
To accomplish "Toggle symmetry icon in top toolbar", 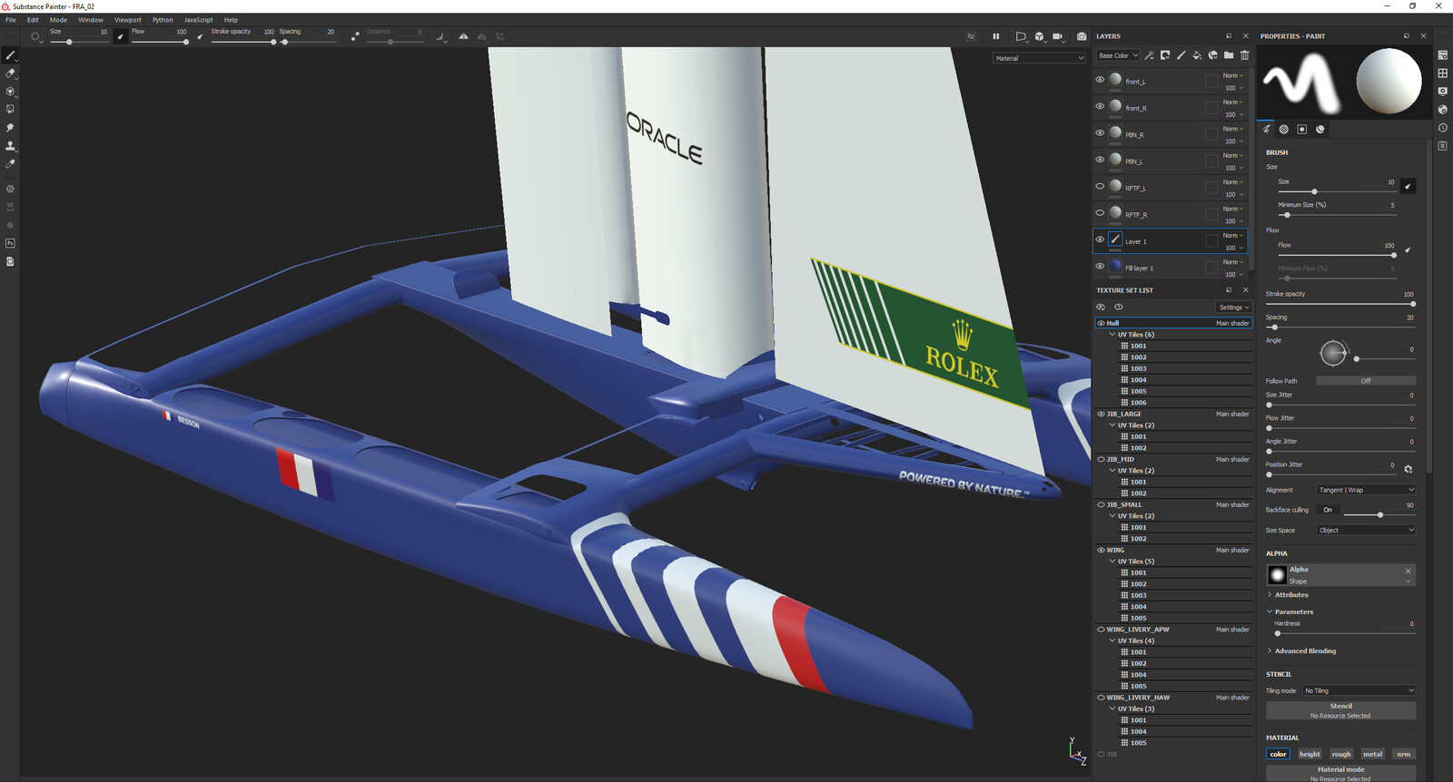I will point(464,36).
